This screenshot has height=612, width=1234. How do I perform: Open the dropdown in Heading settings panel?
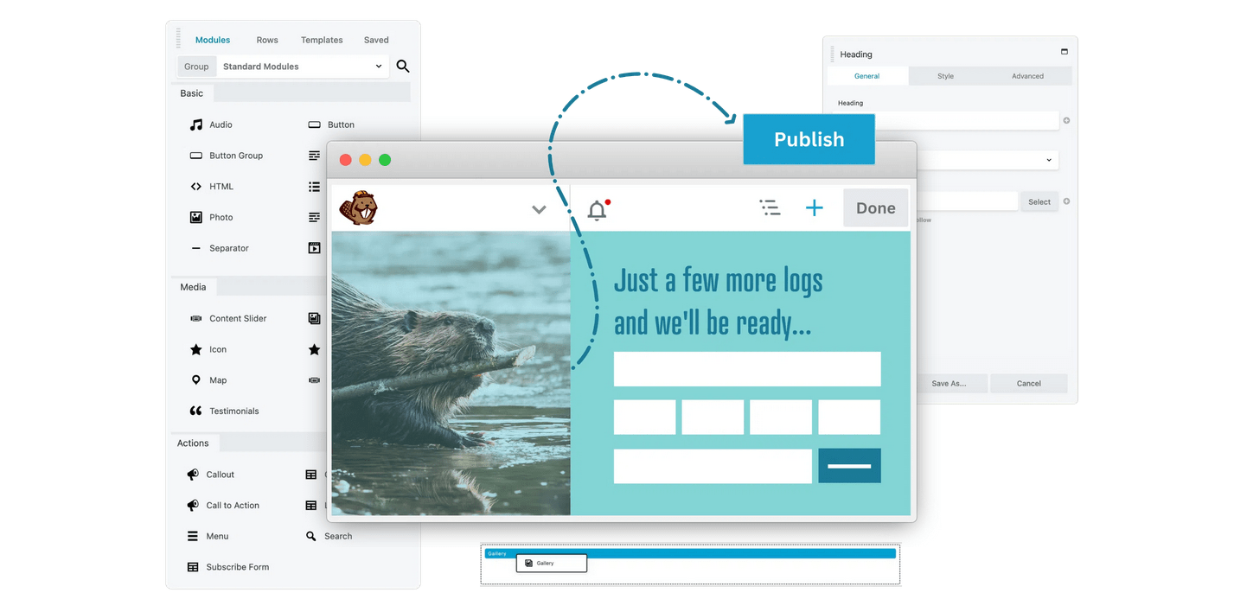986,160
